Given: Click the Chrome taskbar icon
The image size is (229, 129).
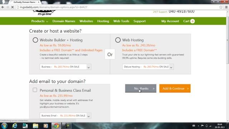Looking at the screenshot, I should tap(56, 126).
